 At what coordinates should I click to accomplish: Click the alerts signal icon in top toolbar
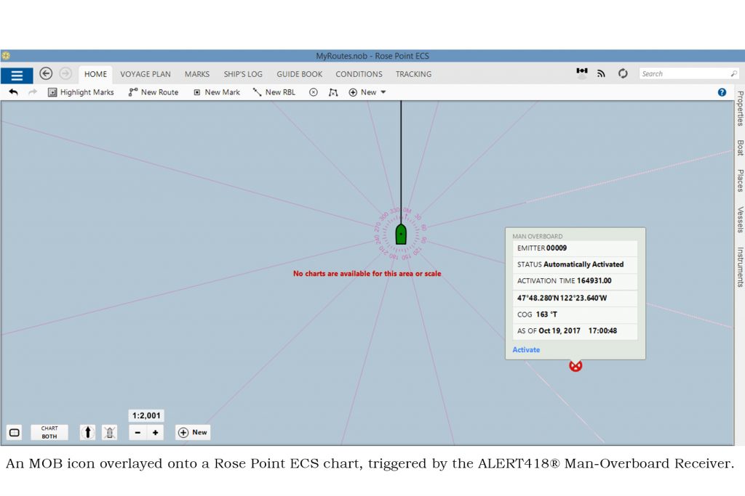(601, 73)
